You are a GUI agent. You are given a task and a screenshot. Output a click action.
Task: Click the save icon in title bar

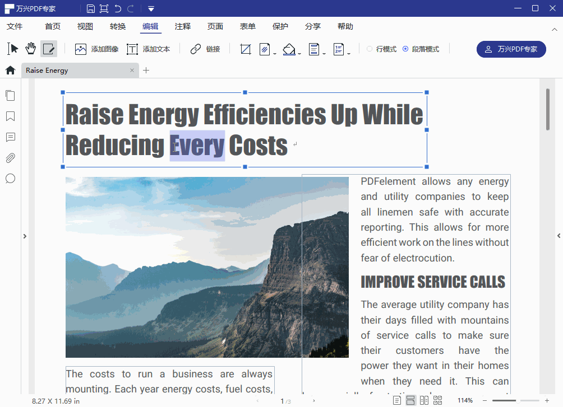click(91, 8)
